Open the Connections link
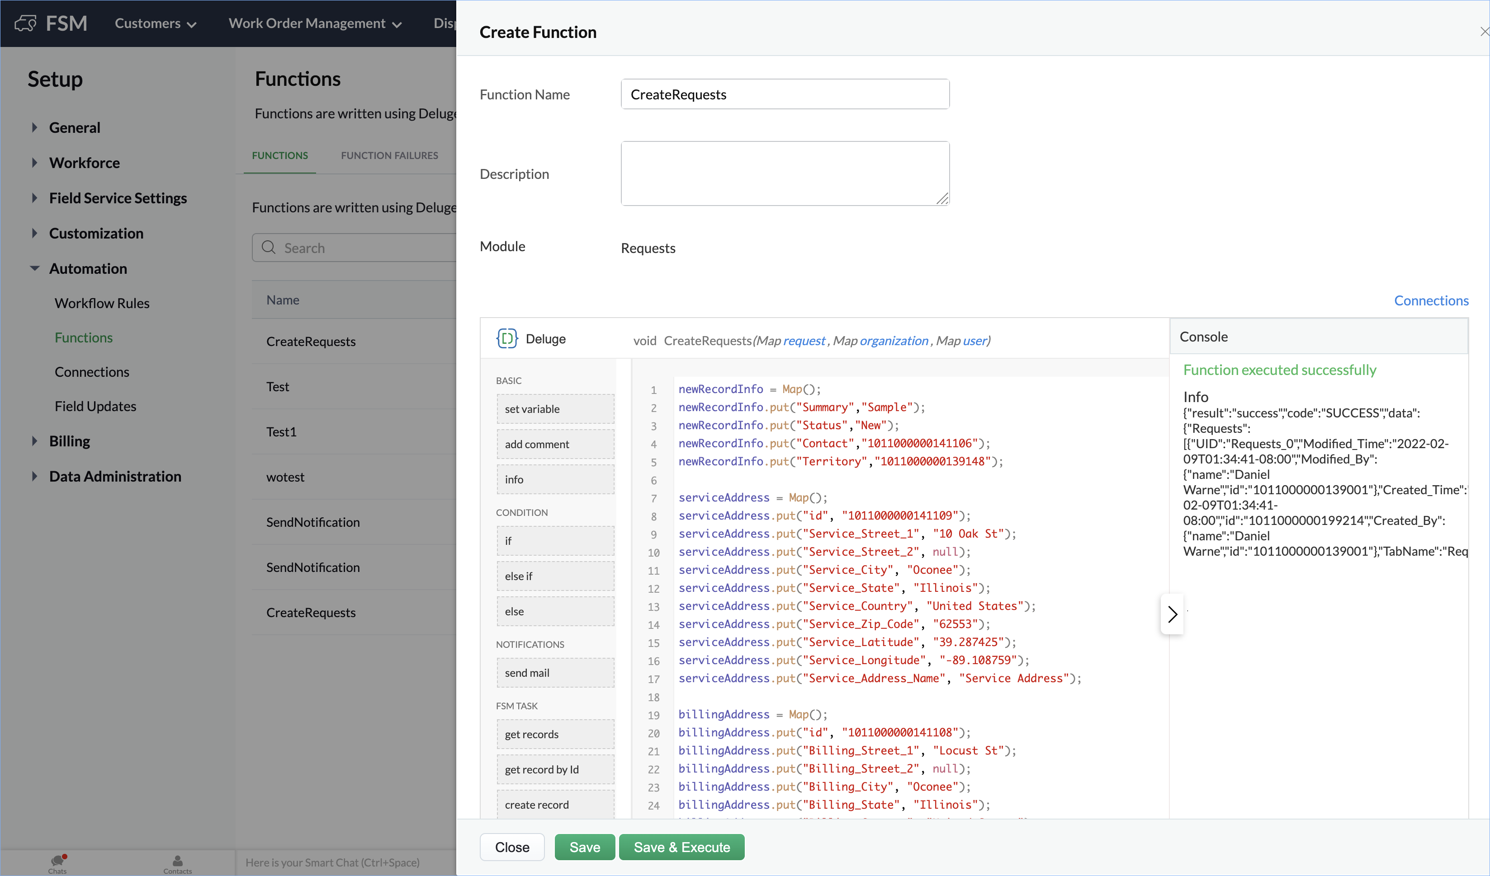The image size is (1490, 876). (1431, 301)
